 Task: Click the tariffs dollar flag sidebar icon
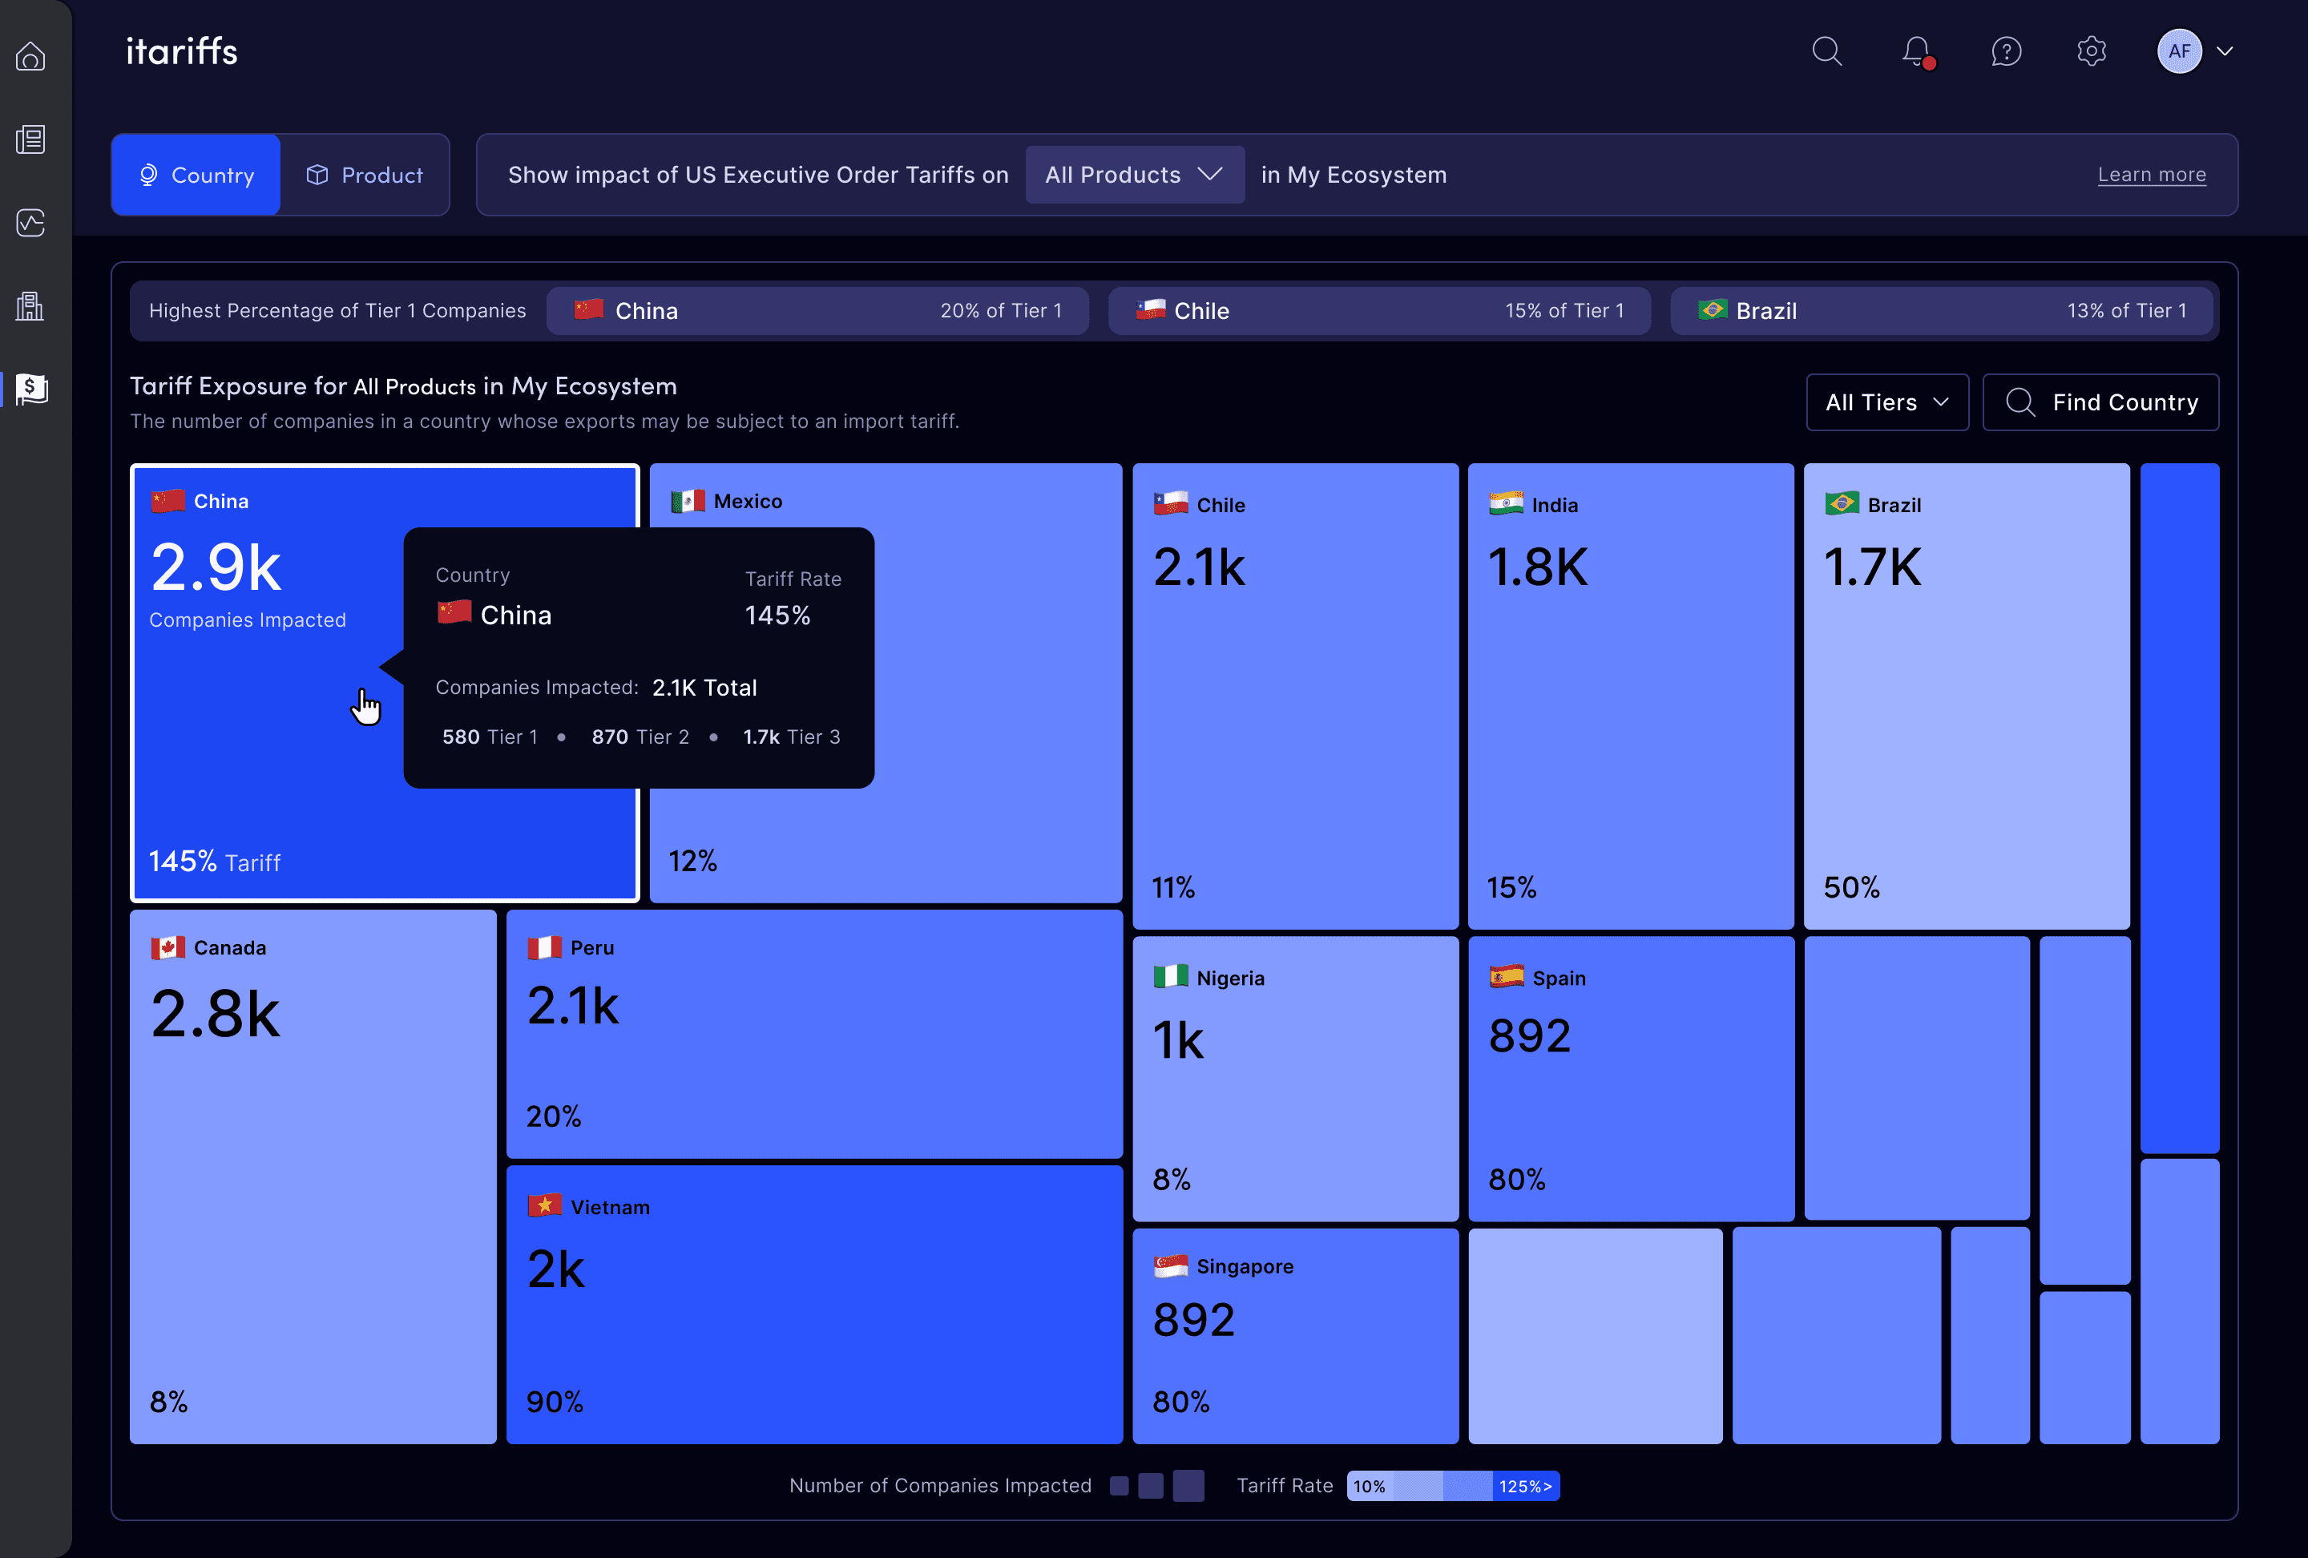pos(30,388)
